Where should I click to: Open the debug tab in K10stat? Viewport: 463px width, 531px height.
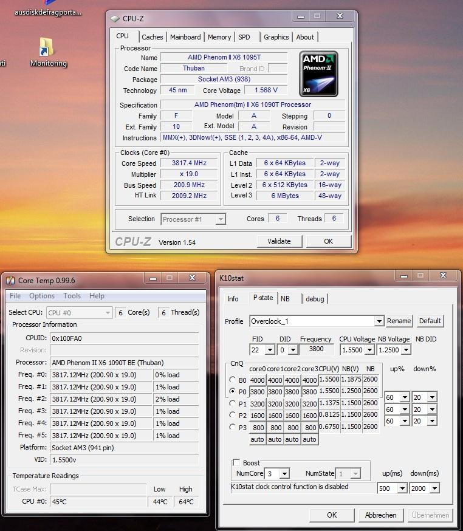tap(315, 299)
